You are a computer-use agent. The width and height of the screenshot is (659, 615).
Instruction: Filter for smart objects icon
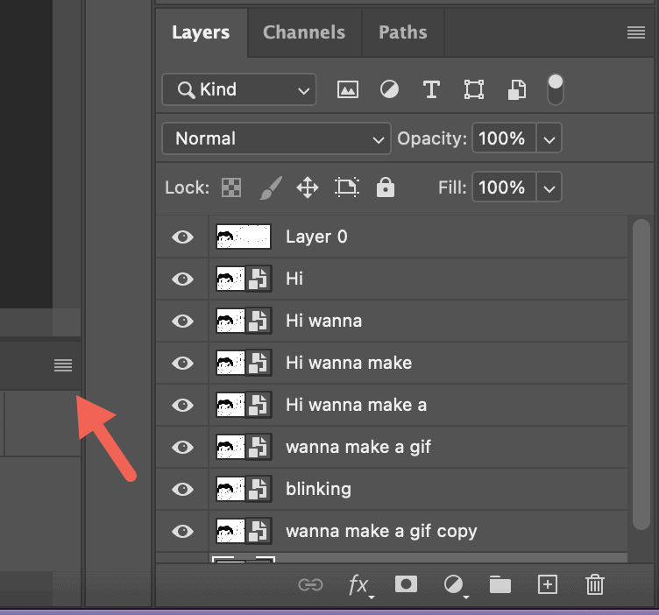pyautogui.click(x=516, y=89)
